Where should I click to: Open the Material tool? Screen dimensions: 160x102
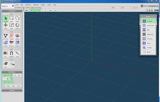(17, 44)
